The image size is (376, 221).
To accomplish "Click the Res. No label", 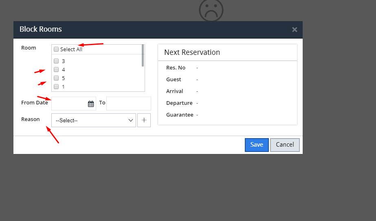I will 176,68.
